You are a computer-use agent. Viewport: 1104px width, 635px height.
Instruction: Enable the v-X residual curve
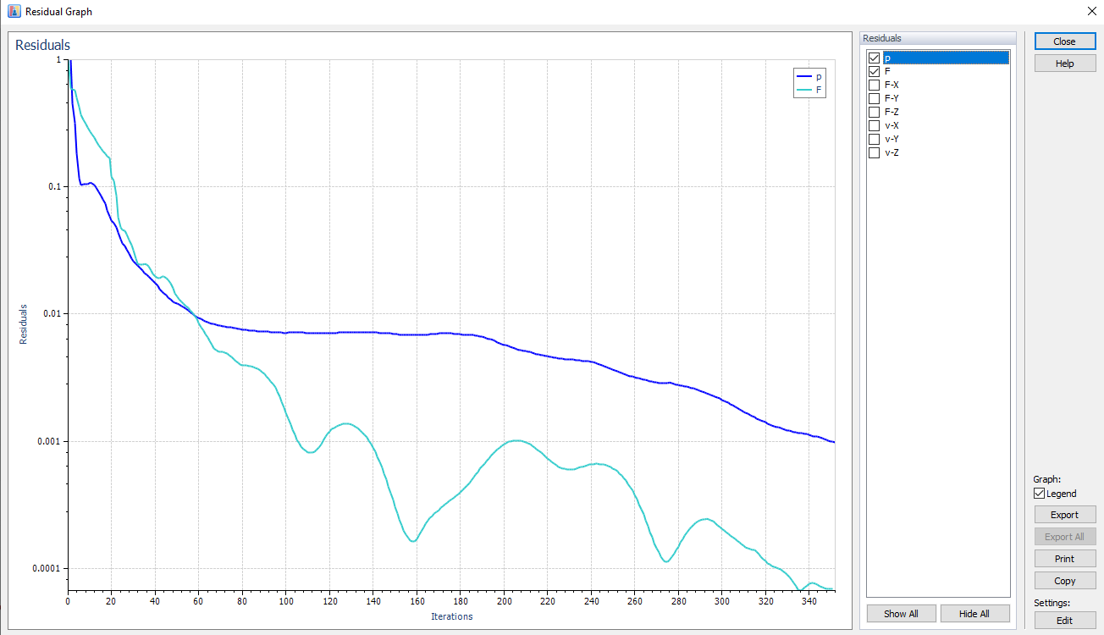click(x=874, y=124)
